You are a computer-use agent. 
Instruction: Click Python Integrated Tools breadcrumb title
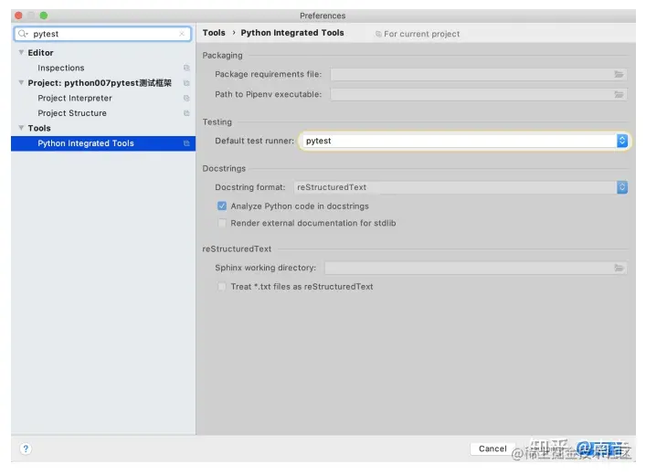[x=292, y=33]
